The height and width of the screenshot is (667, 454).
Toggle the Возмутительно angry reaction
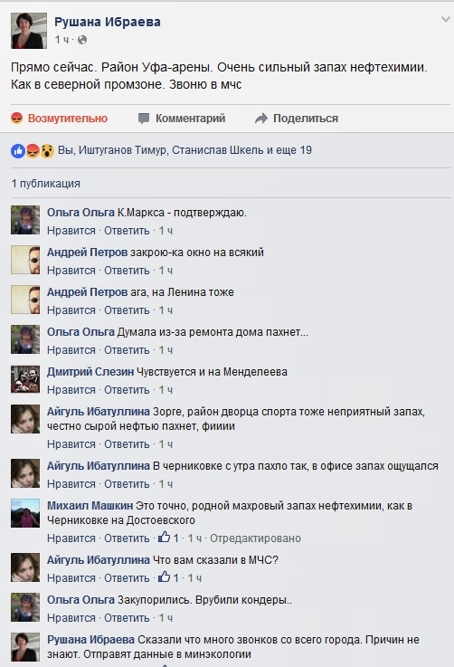pos(60,119)
